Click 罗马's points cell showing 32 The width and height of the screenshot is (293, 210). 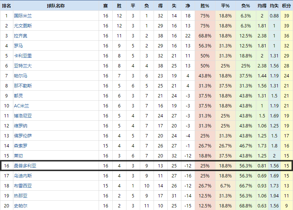[x=286, y=46]
